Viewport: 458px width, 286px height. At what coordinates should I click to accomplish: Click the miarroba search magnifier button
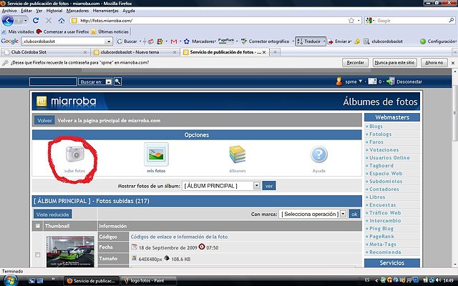(117, 82)
